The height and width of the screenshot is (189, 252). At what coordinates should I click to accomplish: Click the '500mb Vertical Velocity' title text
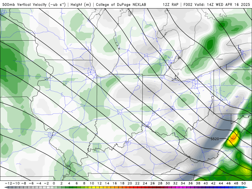pyautogui.click(x=24, y=4)
